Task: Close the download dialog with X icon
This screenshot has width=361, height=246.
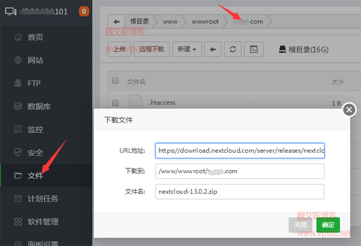Action: [349, 109]
